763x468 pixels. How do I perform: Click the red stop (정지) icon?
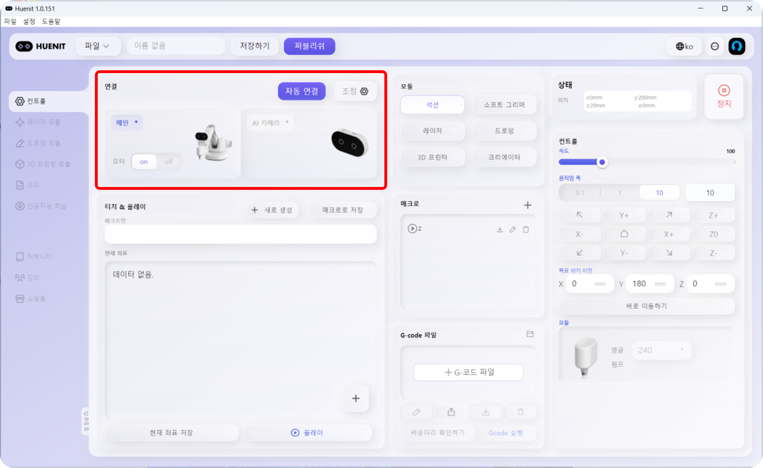pos(724,91)
